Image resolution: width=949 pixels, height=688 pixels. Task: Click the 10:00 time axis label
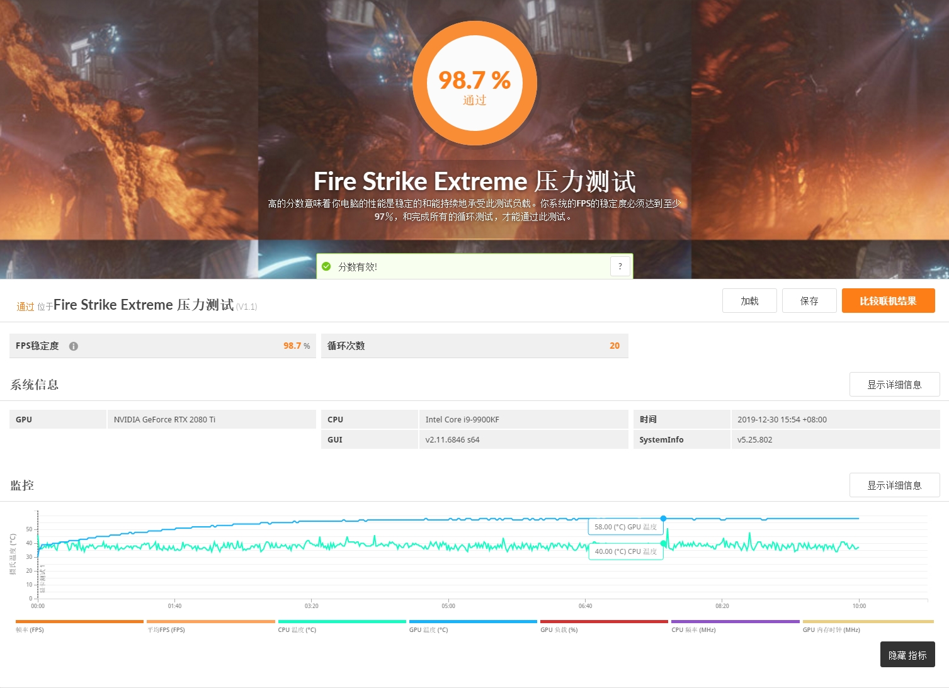(859, 606)
